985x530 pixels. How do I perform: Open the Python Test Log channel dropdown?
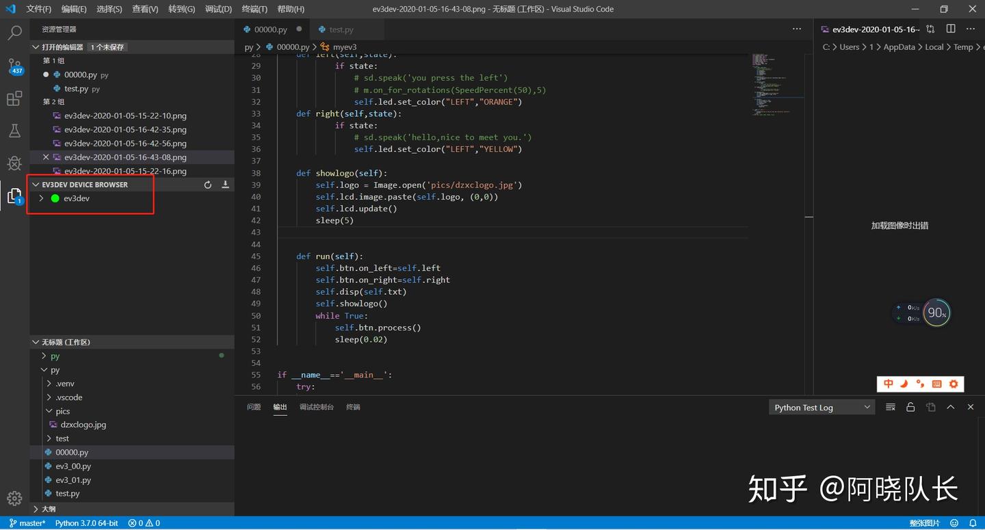pyautogui.click(x=821, y=407)
